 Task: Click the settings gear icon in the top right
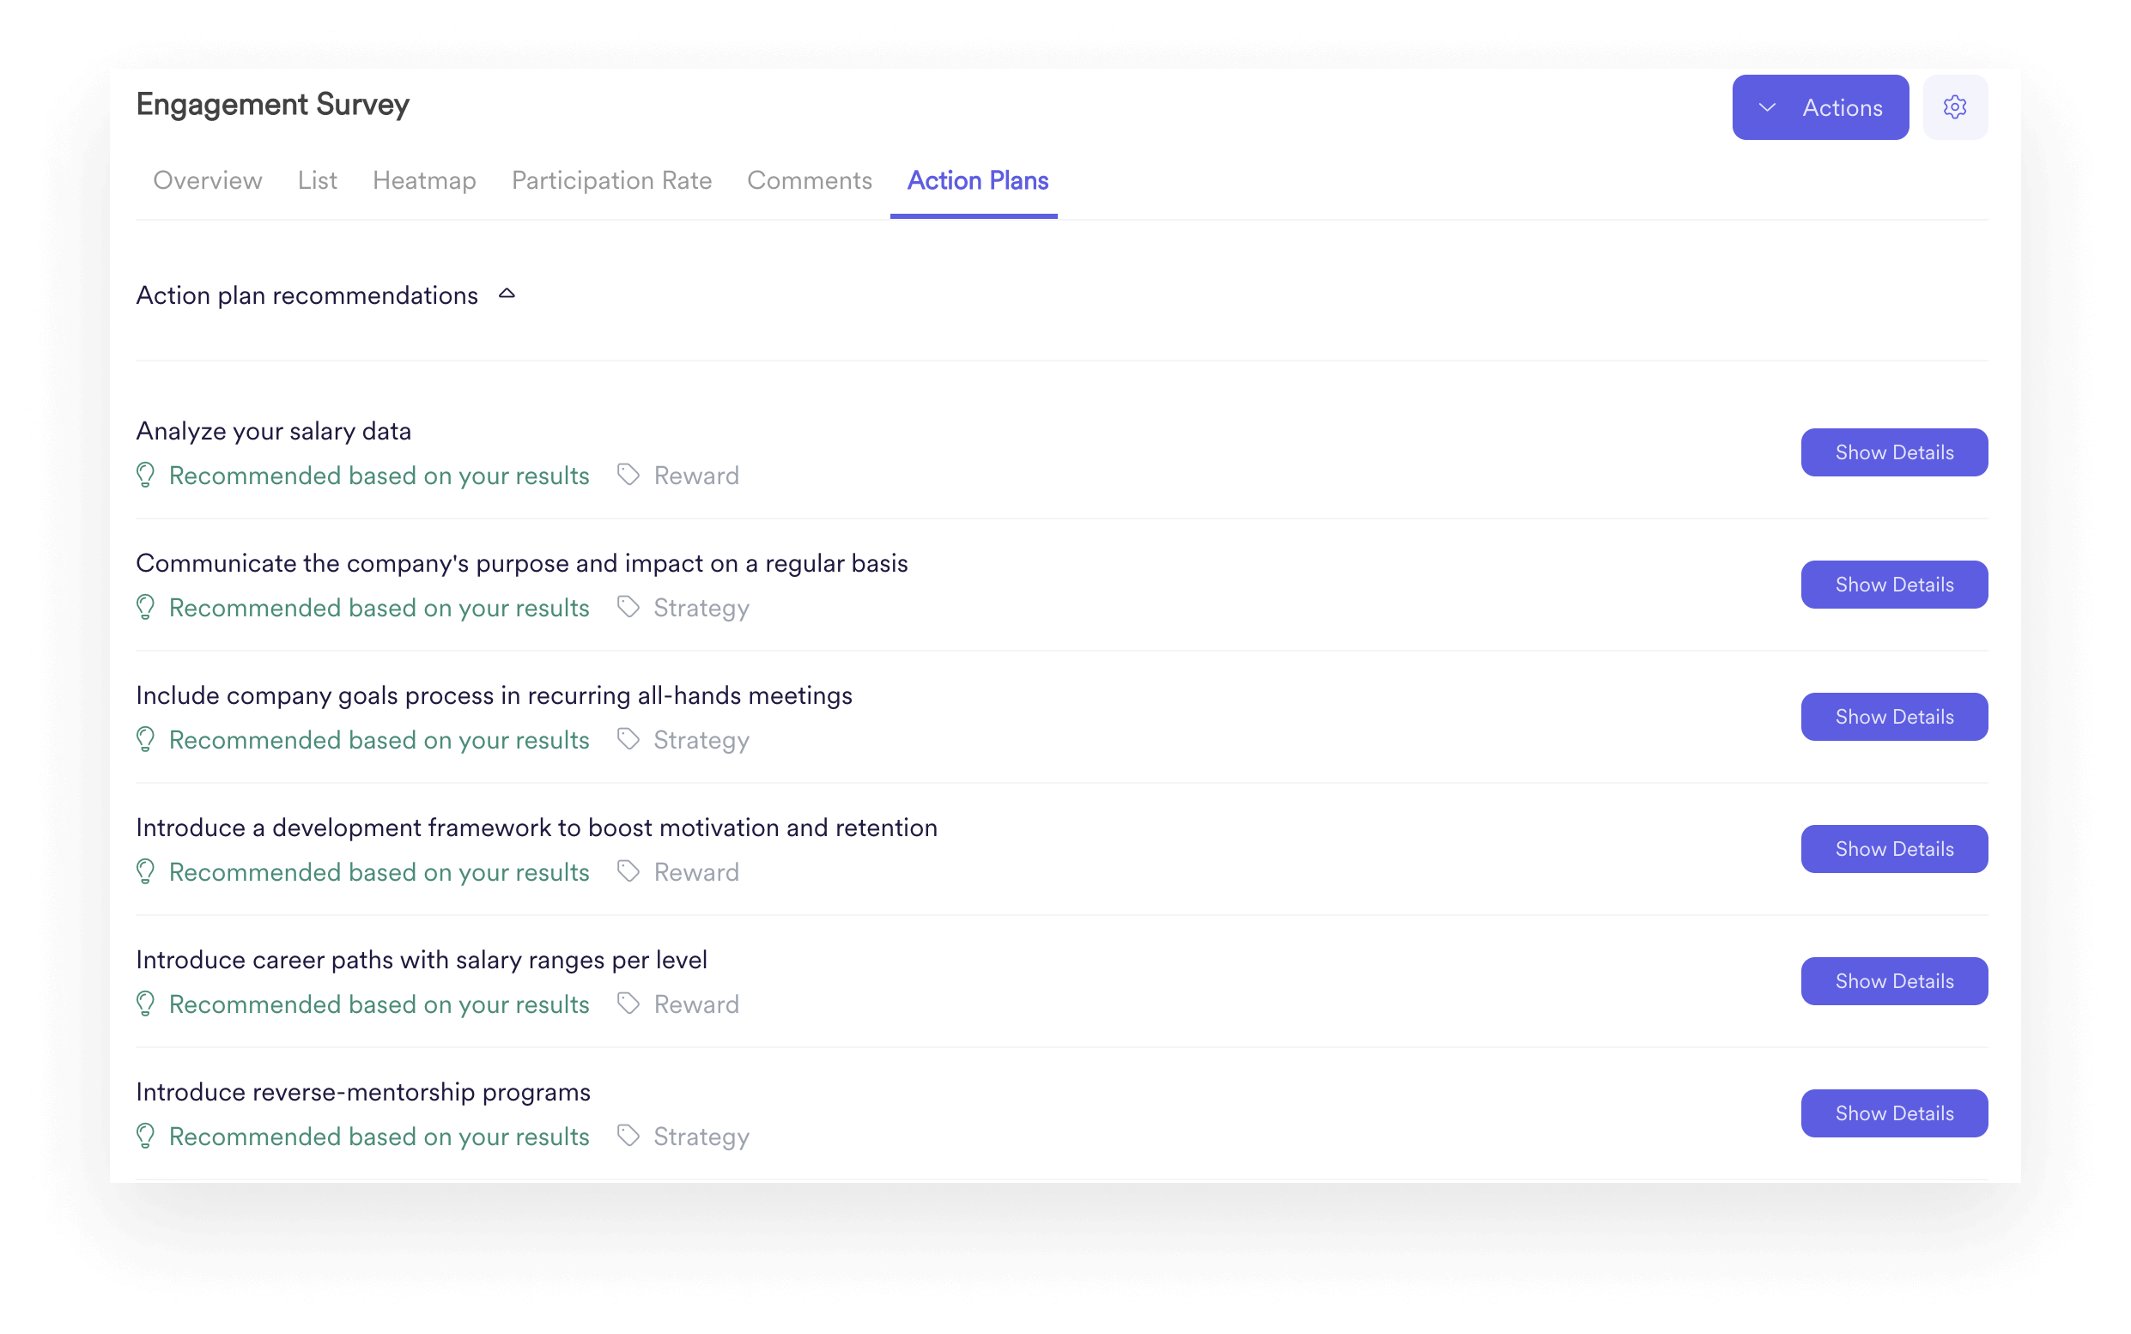[1954, 107]
